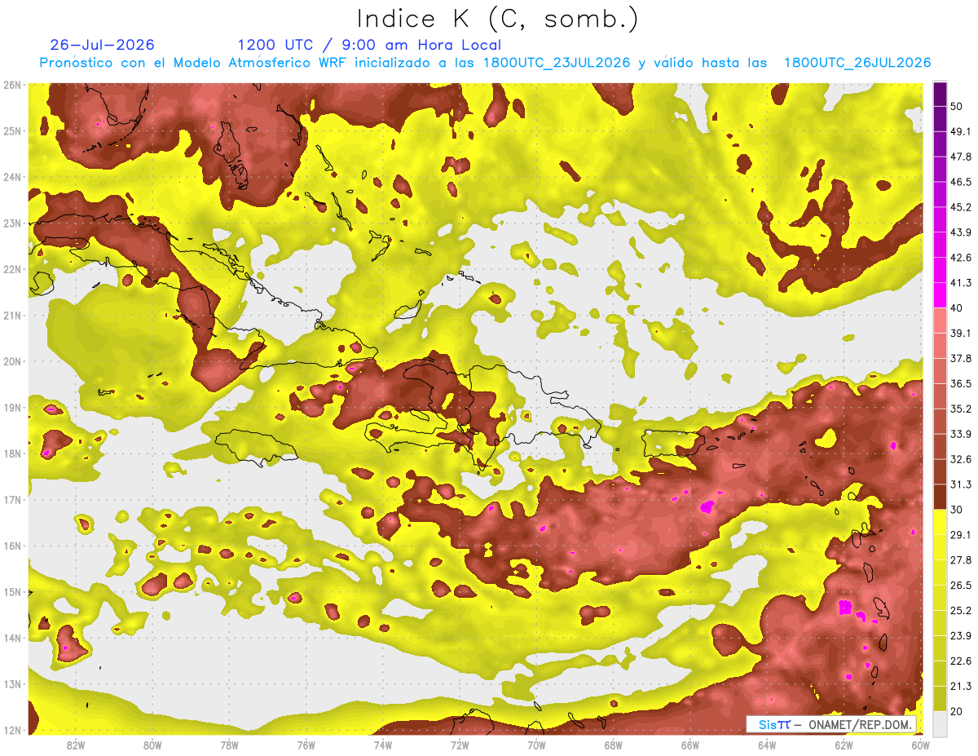Select the '12N' latitude label
The height and width of the screenshot is (756, 978).
point(11,730)
